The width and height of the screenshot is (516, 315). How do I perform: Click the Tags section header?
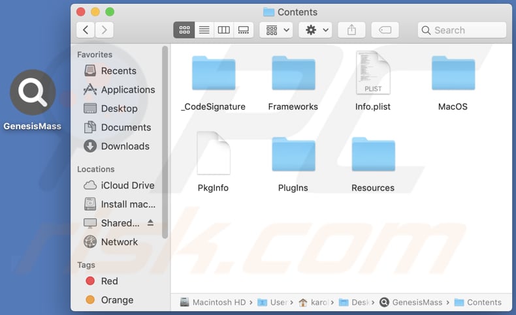(86, 265)
